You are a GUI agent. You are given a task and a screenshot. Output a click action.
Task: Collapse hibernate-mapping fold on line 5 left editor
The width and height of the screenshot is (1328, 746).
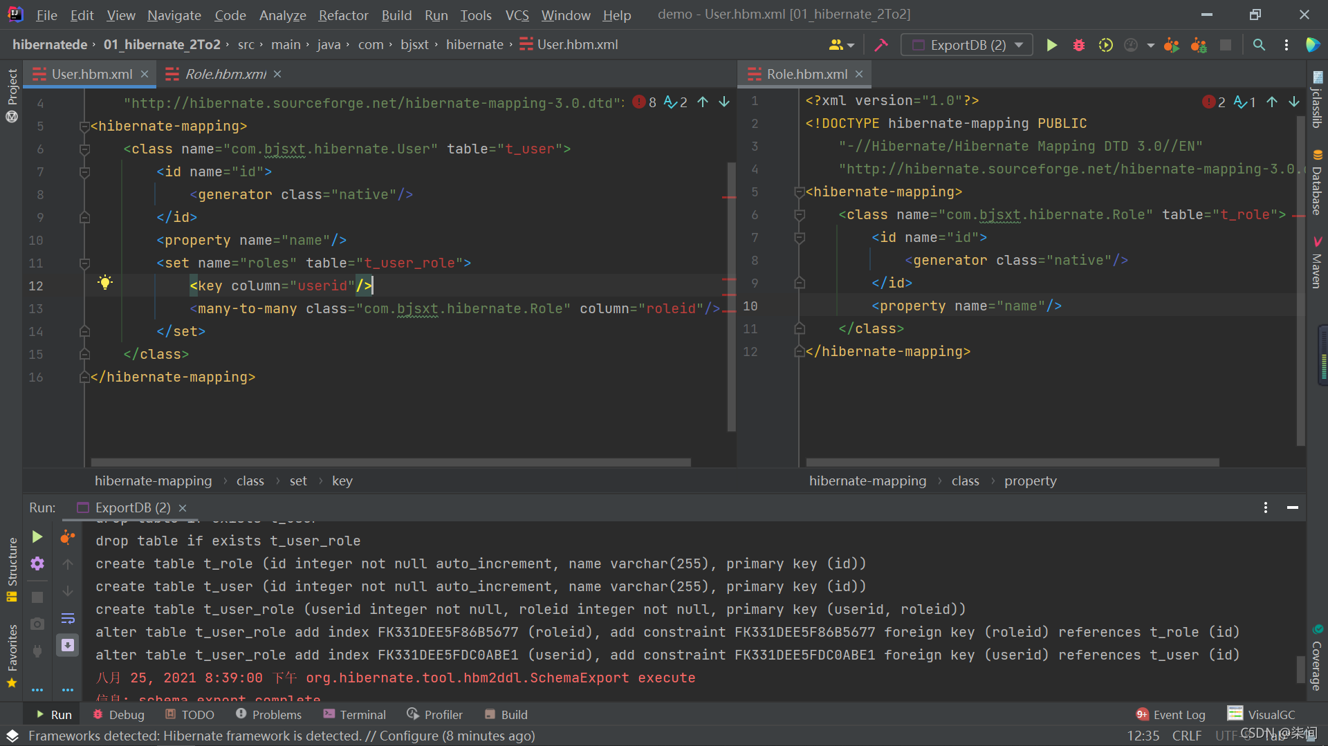84,127
